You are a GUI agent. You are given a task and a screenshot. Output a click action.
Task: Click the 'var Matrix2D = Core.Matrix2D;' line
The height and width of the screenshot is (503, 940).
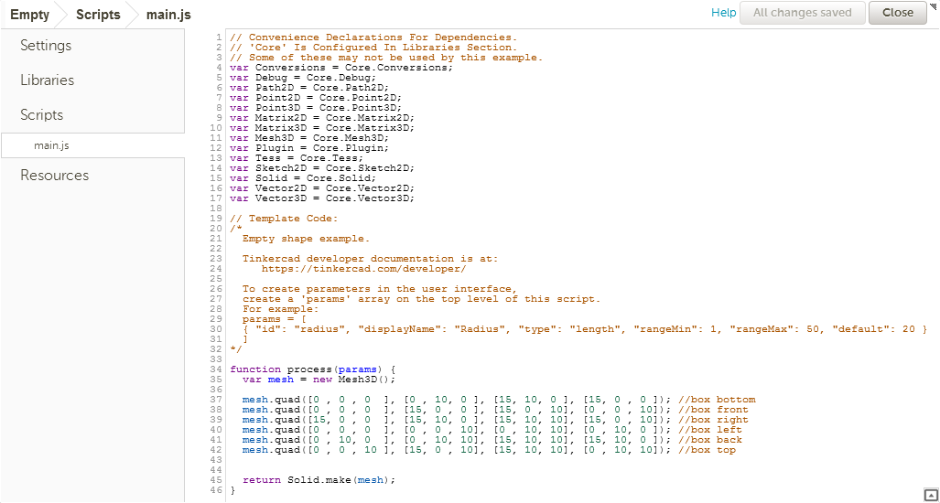(322, 118)
